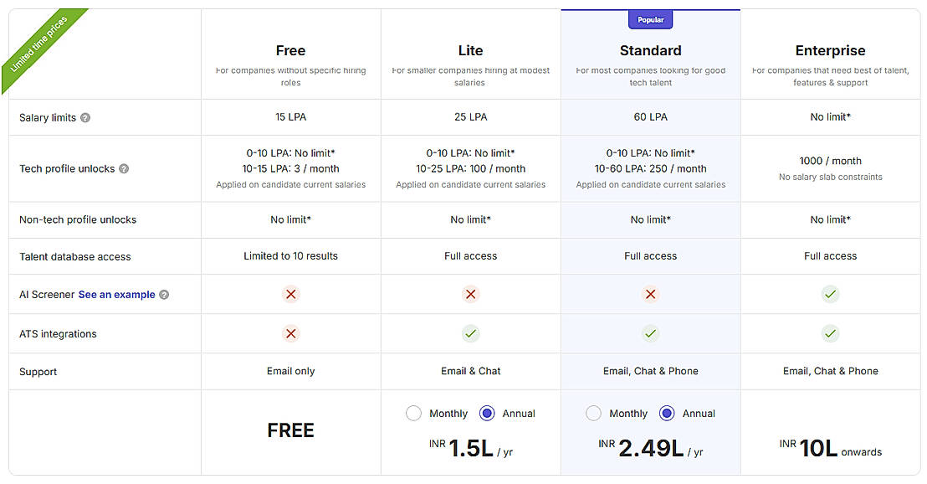Click the Lite plan heading
927x484 pixels.
470,51
